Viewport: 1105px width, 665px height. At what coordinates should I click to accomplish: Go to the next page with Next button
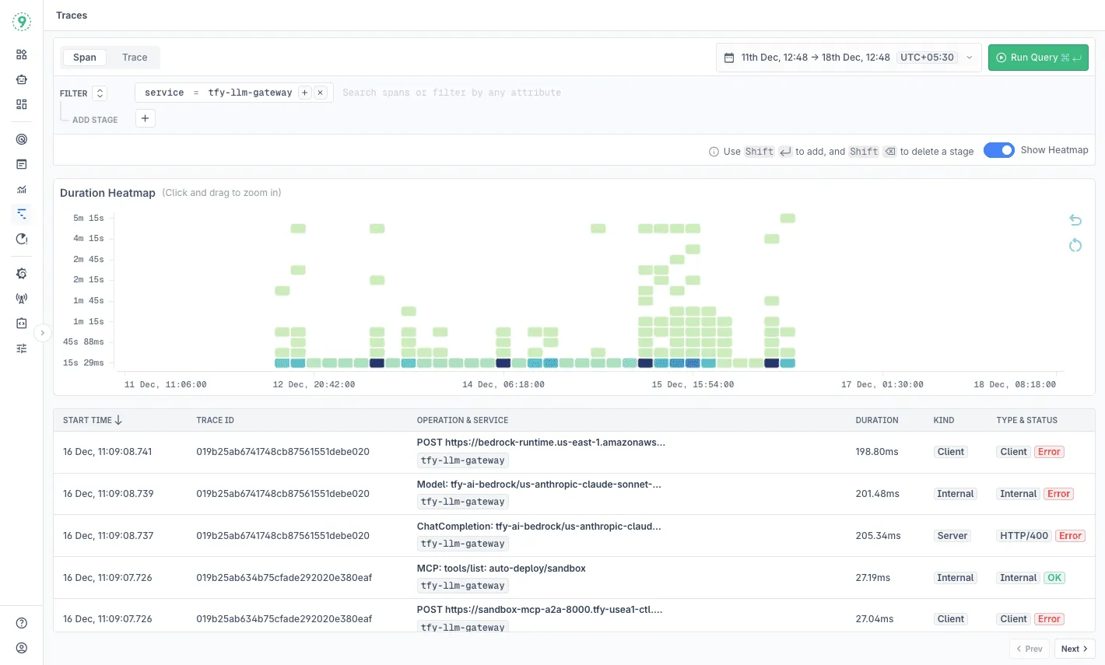click(x=1073, y=648)
